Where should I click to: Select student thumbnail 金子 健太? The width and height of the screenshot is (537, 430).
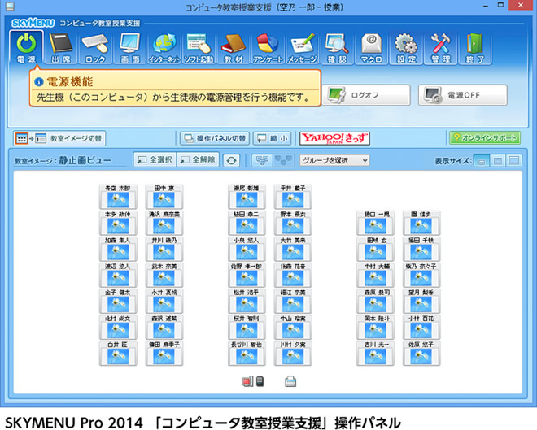click(118, 301)
